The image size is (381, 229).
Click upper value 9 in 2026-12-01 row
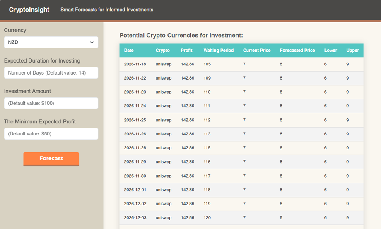[347, 190]
